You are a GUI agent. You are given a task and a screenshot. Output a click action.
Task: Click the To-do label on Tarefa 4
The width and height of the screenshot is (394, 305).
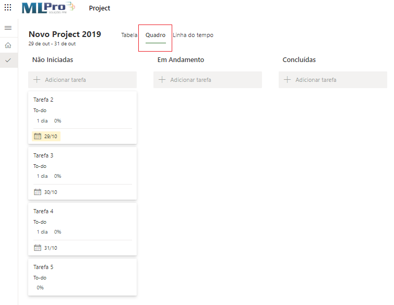[x=40, y=222]
